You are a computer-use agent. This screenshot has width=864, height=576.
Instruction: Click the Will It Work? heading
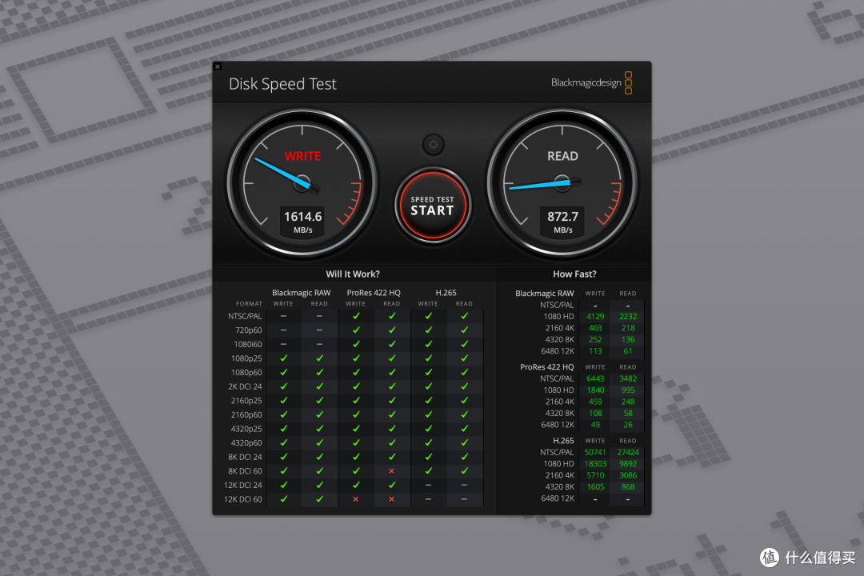(x=353, y=274)
